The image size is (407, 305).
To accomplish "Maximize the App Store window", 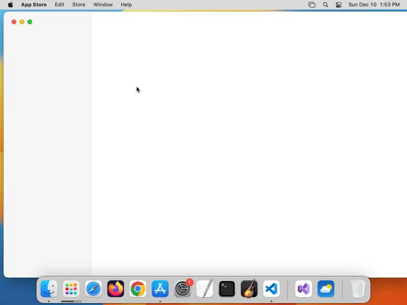I will [x=30, y=22].
